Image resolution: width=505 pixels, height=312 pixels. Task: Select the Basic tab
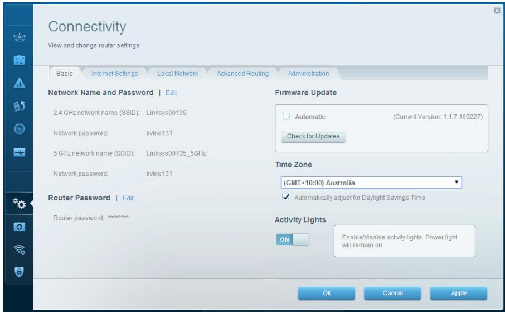(65, 73)
